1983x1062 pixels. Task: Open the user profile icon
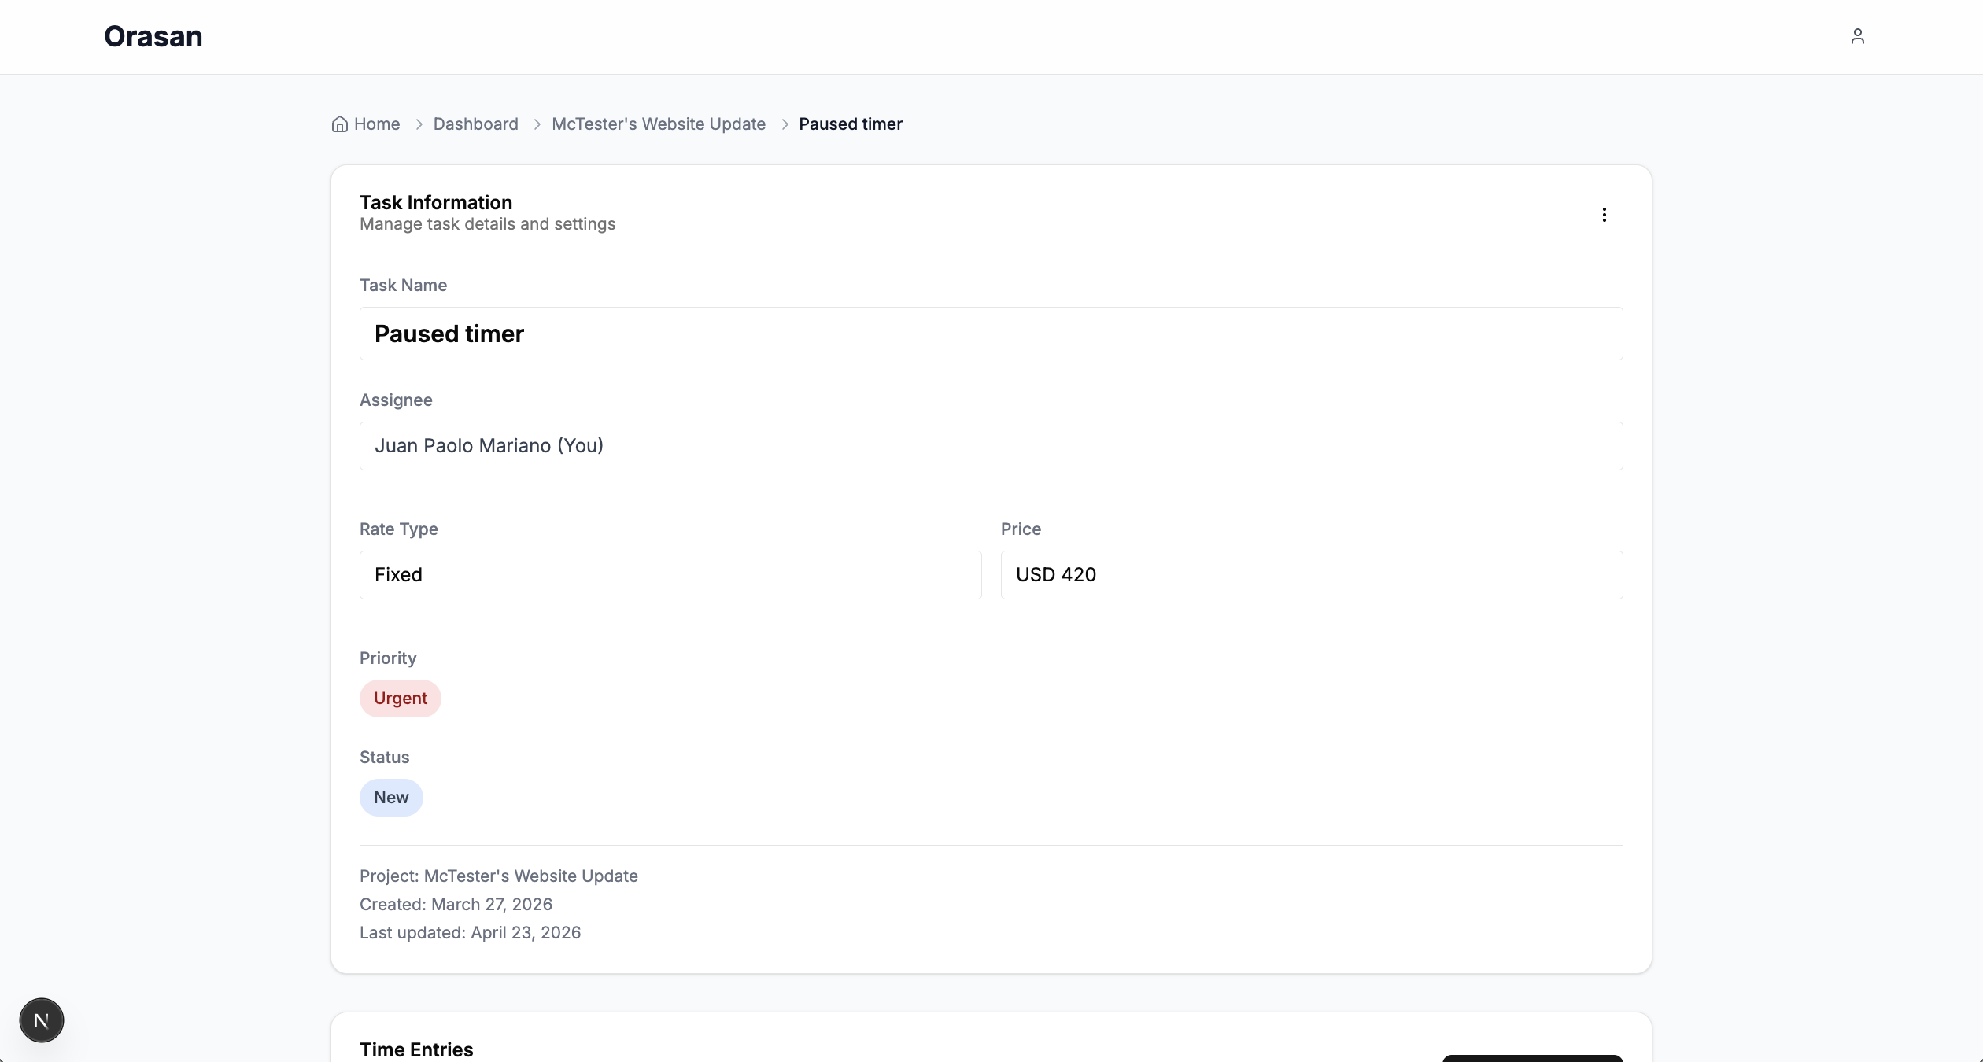coord(1857,36)
